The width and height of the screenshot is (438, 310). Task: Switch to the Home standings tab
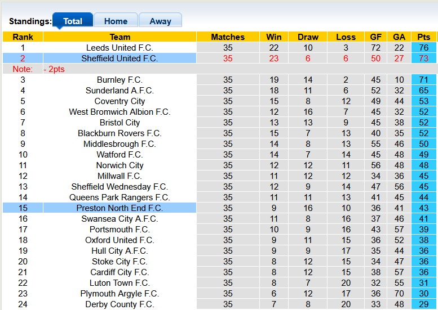116,21
